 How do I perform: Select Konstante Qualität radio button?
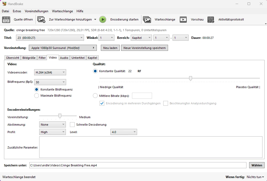pyautogui.click(x=95, y=71)
